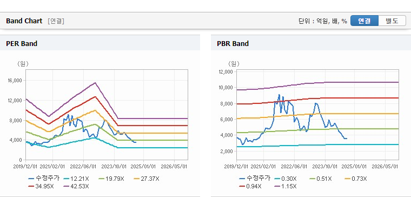Select the 별도 toggle button
This screenshot has height=197, width=411.
392,21
